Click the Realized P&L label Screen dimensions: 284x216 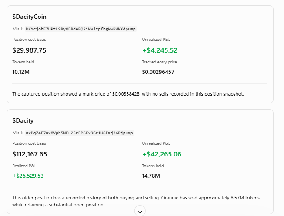tap(24, 166)
